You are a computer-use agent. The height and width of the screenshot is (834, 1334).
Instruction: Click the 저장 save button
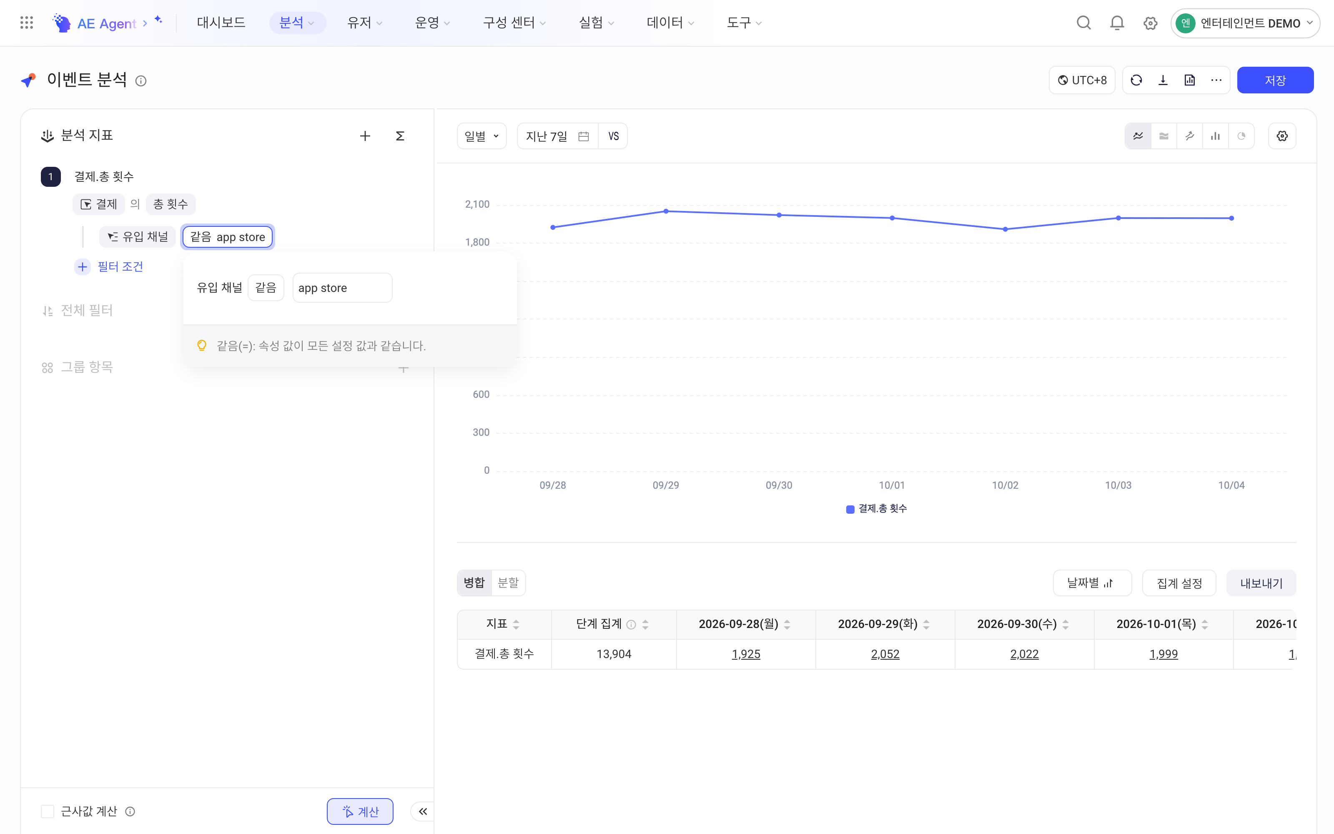1275,80
